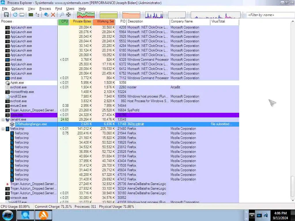Image resolution: width=295 pixels, height=221 pixels.
Task: Click the Process Explorer taskbar button
Action: point(25,215)
